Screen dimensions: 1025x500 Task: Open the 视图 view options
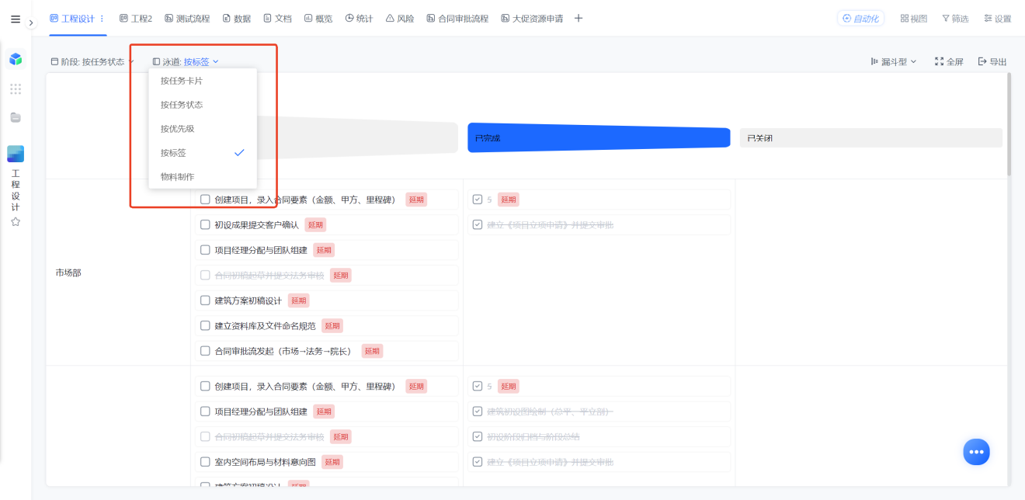tap(914, 19)
